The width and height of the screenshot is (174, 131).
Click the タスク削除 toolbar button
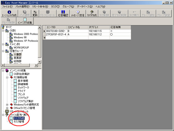pos(104,14)
